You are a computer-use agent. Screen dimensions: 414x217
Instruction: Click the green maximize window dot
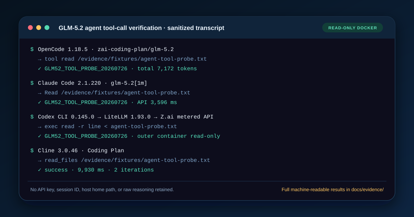(x=47, y=28)
